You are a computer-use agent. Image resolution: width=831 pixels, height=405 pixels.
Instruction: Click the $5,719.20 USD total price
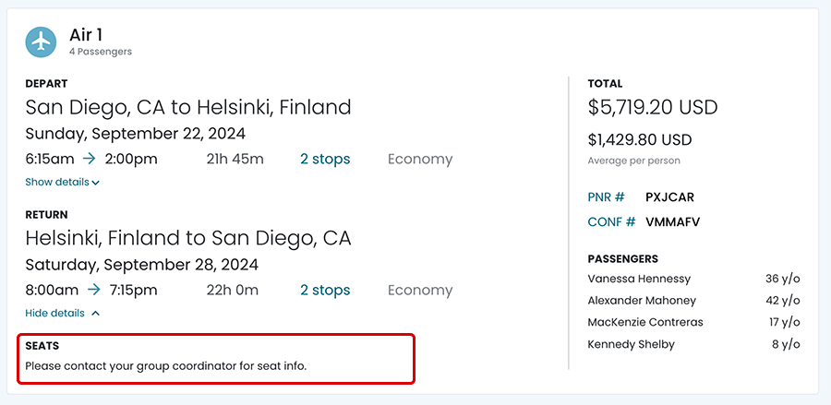[x=652, y=107]
